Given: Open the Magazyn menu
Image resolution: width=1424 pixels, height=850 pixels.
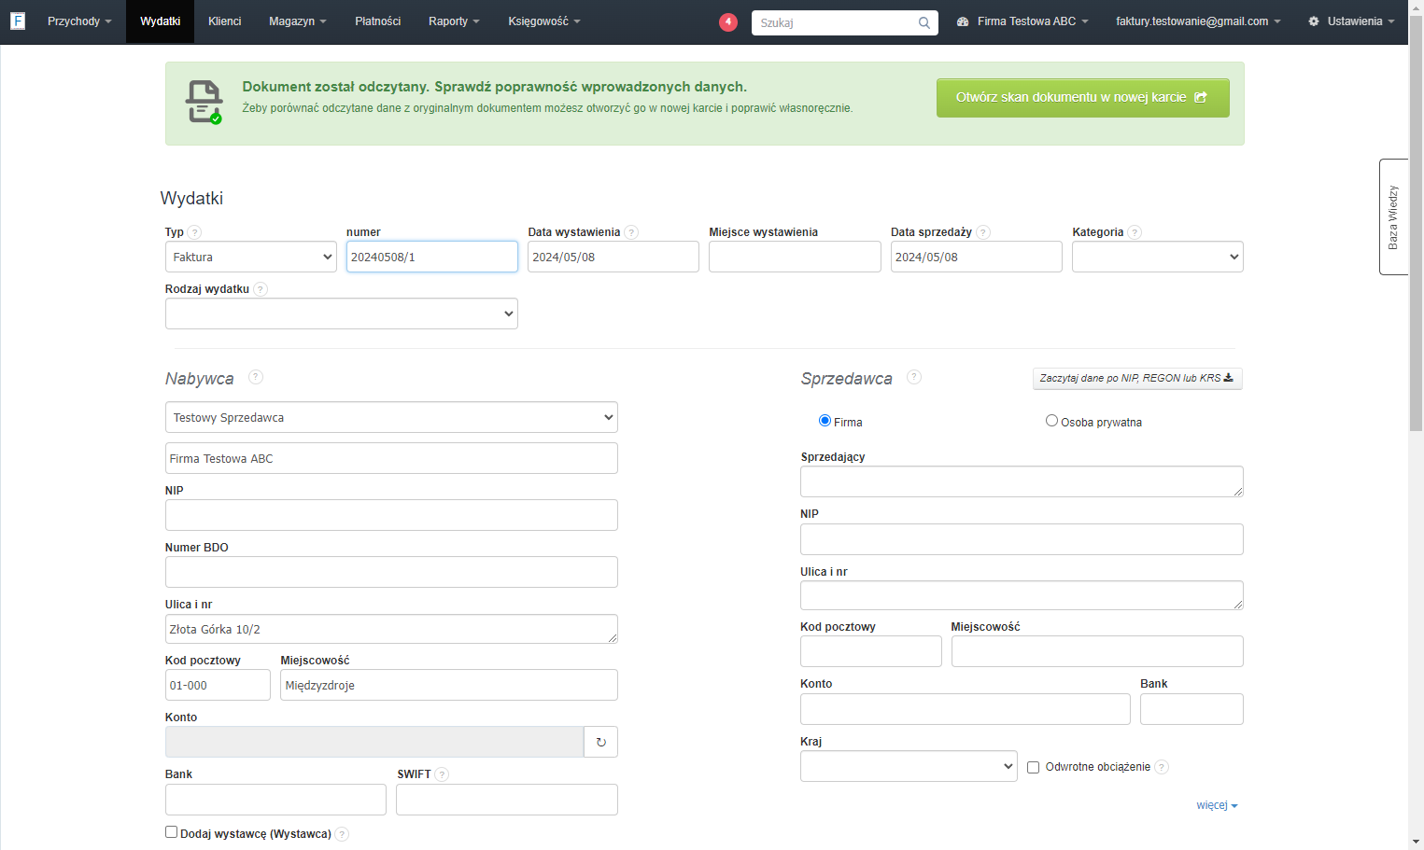Looking at the screenshot, I should pyautogui.click(x=297, y=21).
